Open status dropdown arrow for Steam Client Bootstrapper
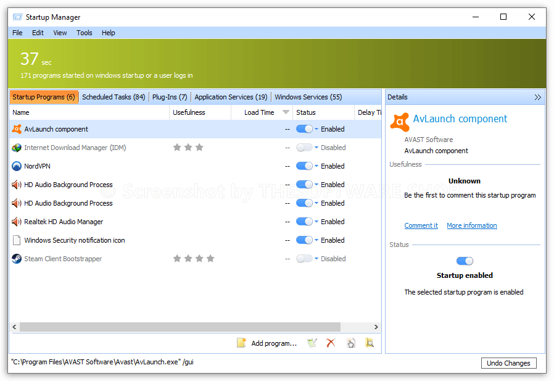The image size is (554, 381). pos(316,258)
